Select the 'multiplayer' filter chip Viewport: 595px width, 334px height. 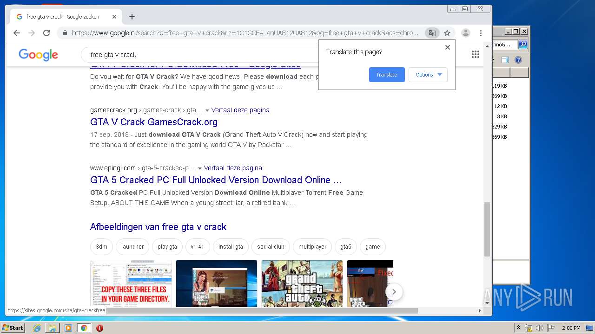312,247
